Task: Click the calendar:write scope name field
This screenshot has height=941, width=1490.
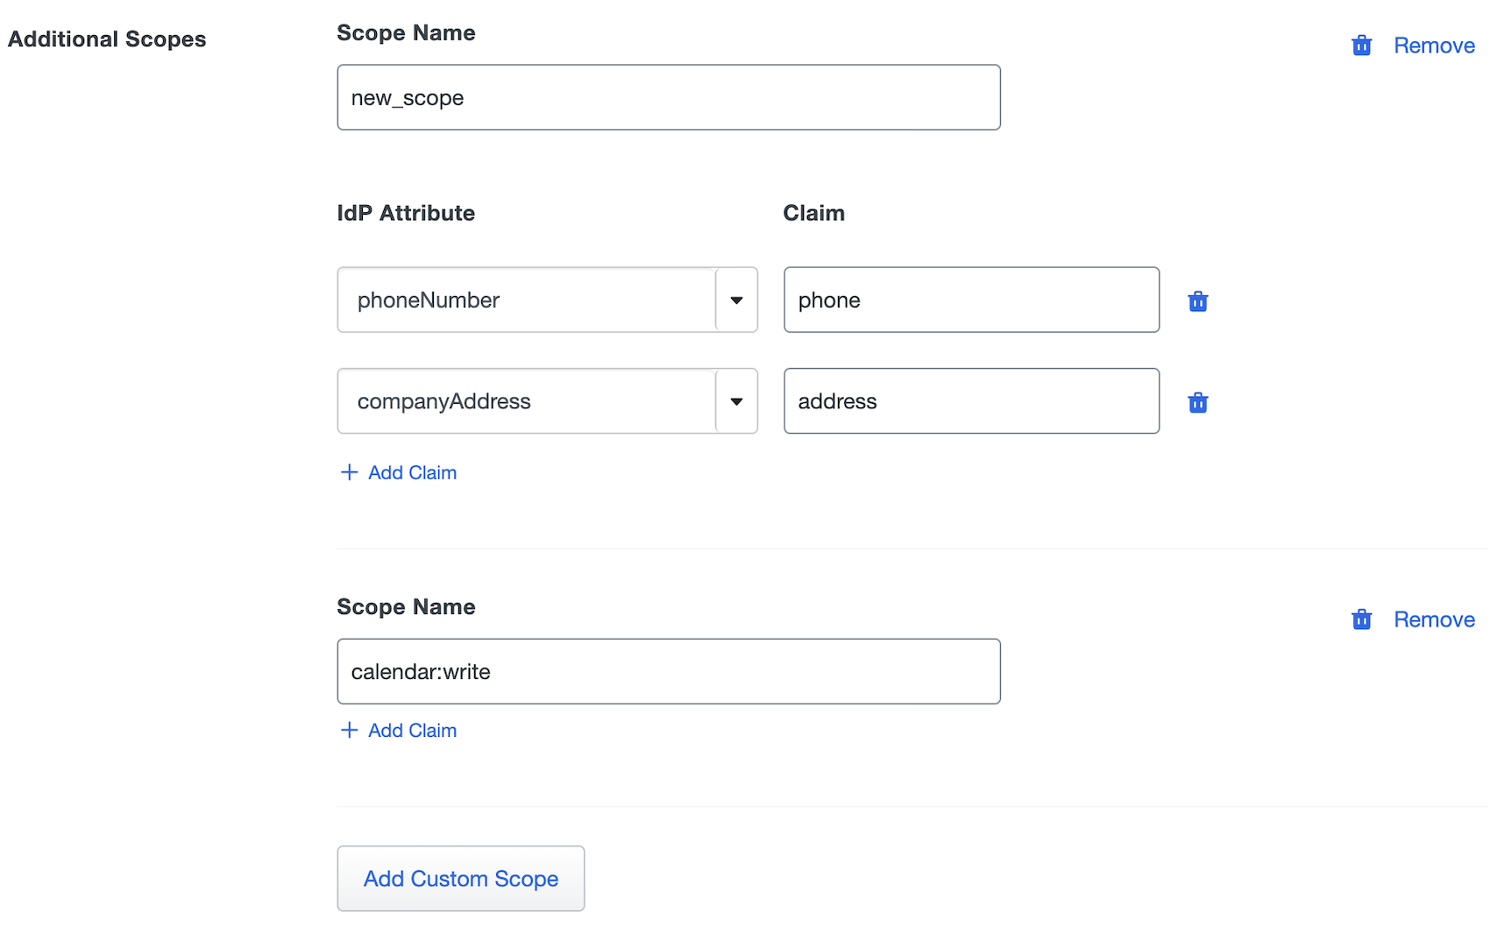Action: click(x=668, y=671)
